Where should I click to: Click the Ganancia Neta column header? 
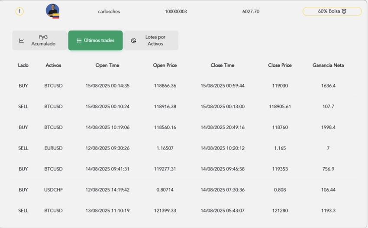pos(328,65)
